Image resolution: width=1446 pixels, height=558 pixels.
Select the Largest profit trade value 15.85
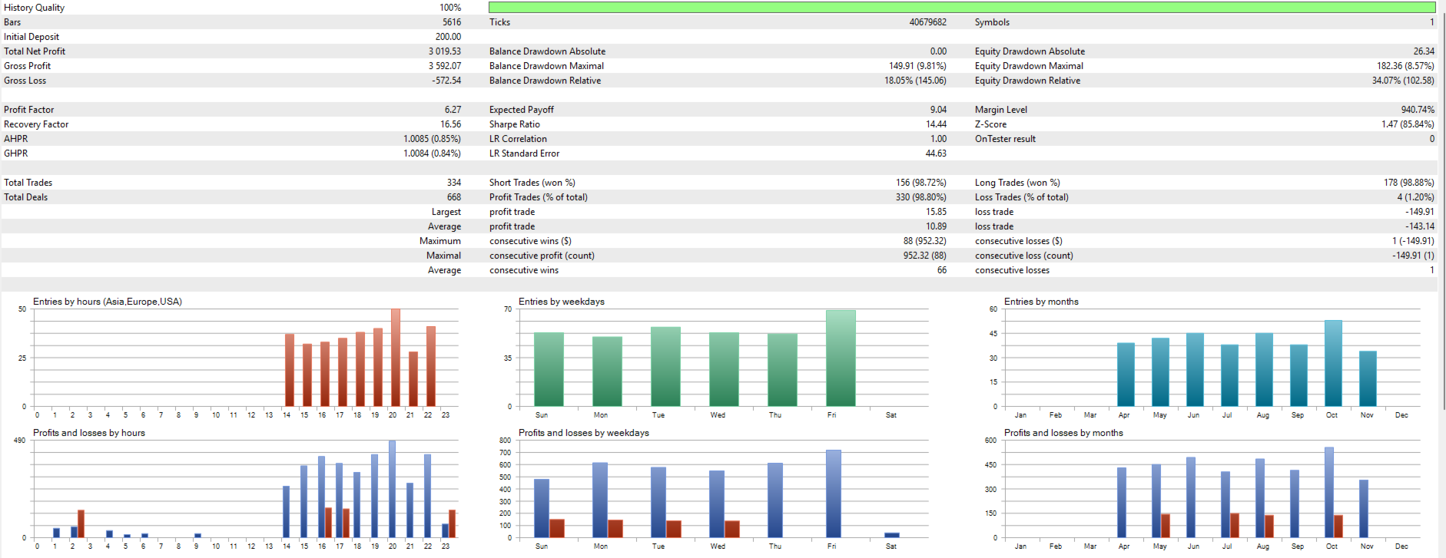936,212
